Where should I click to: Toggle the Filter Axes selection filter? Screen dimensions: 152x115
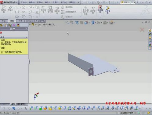pyautogui.click(x=55, y=108)
